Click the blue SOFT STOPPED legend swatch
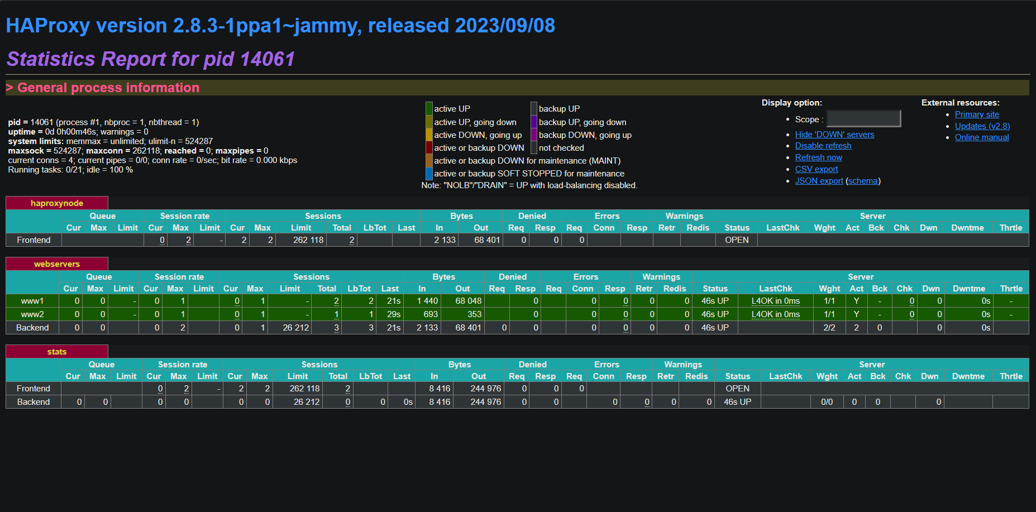This screenshot has width=1036, height=512. click(x=429, y=173)
